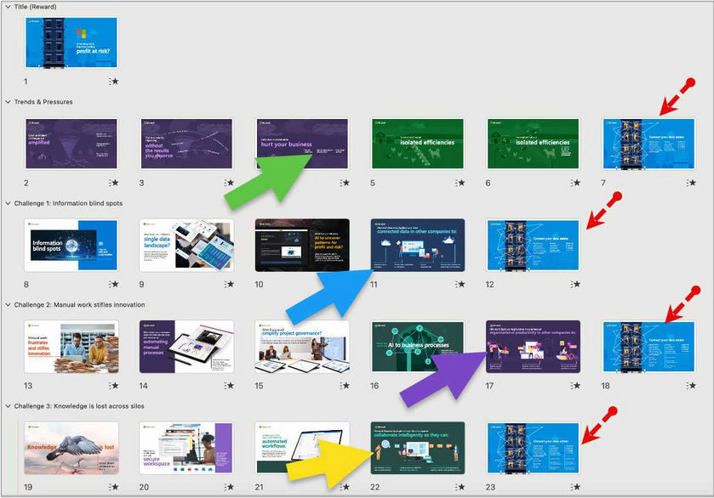Collapse Challenge 1: Information blind spots section

coord(8,203)
